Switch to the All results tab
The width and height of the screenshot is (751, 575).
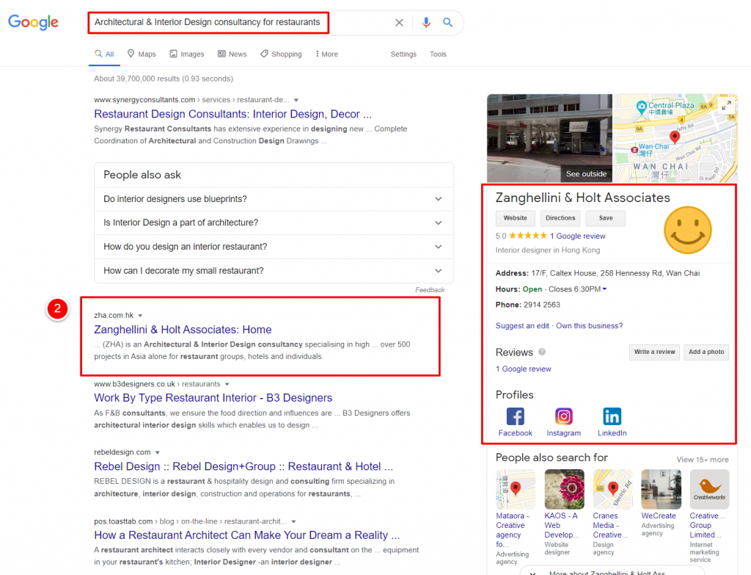click(104, 54)
